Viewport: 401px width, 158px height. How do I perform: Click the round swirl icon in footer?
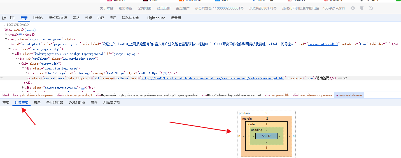(371, 8)
